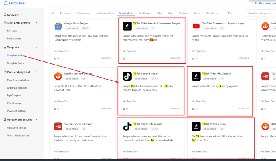Switch to the Directories tab
This screenshot has width=276, height=161.
point(212,13)
